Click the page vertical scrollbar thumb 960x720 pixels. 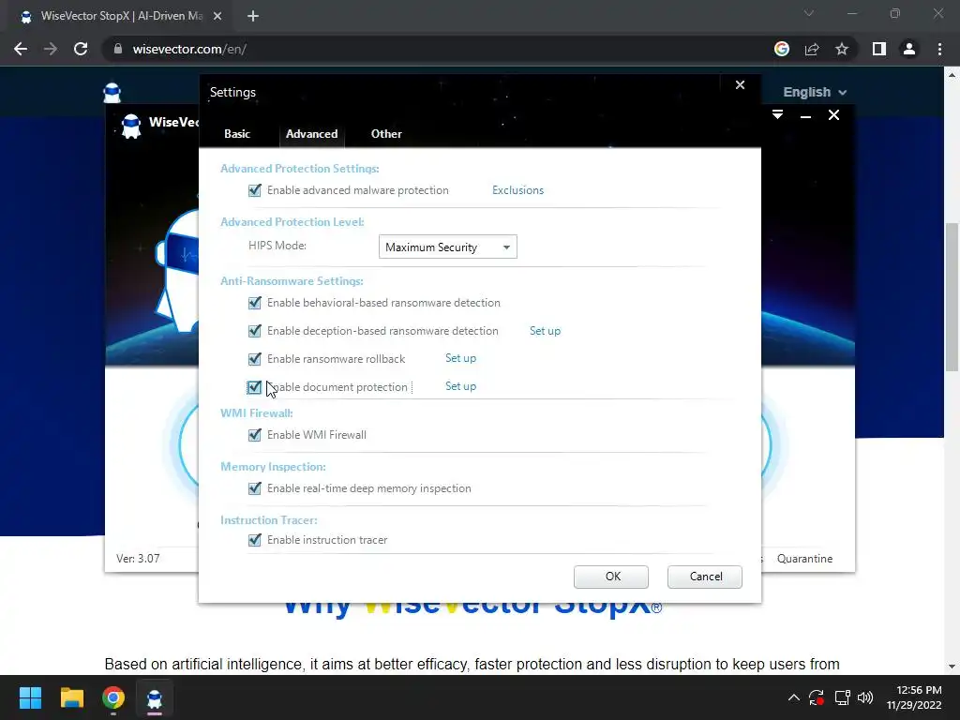pyautogui.click(x=952, y=296)
